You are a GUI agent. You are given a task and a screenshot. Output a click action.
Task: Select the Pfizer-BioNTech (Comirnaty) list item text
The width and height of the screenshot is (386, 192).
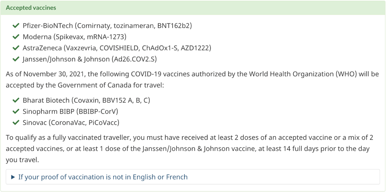pyautogui.click(x=107, y=26)
